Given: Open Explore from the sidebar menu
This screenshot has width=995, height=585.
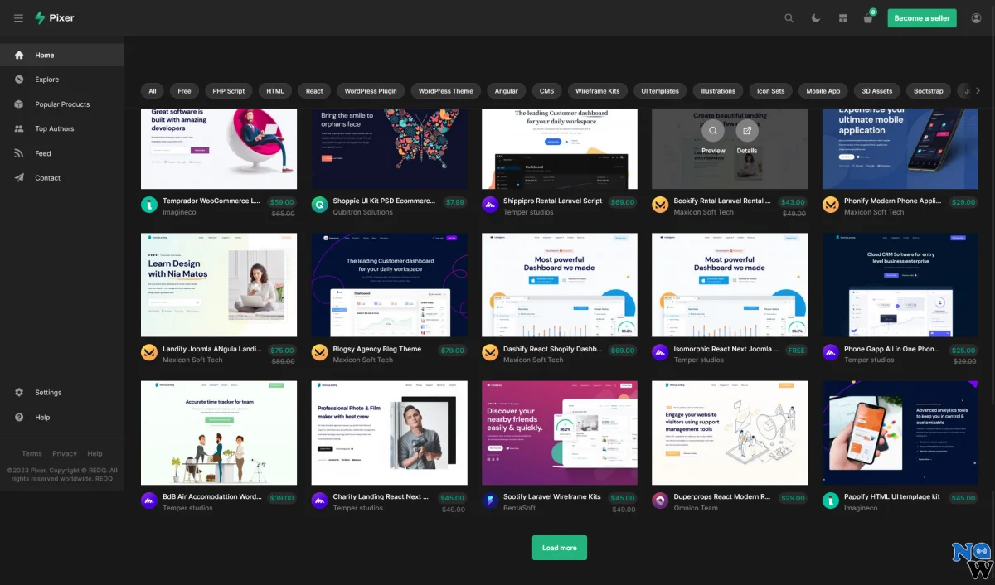Looking at the screenshot, I should [47, 79].
